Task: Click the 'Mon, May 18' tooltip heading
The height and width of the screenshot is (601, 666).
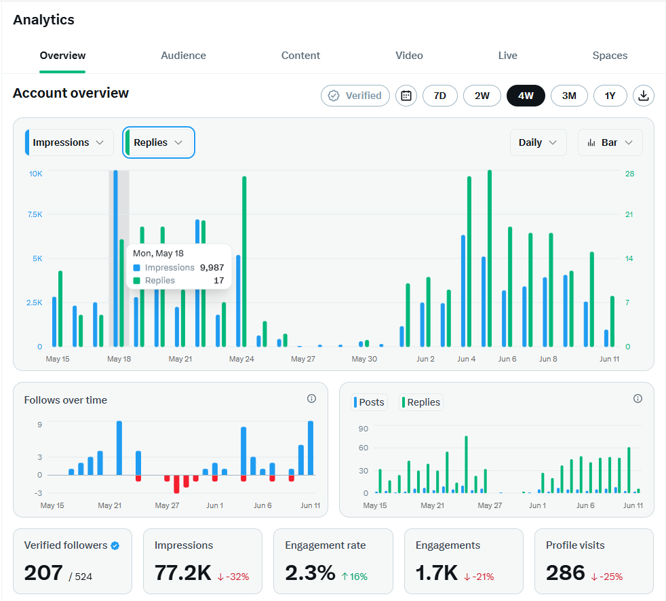Action: [x=158, y=254]
